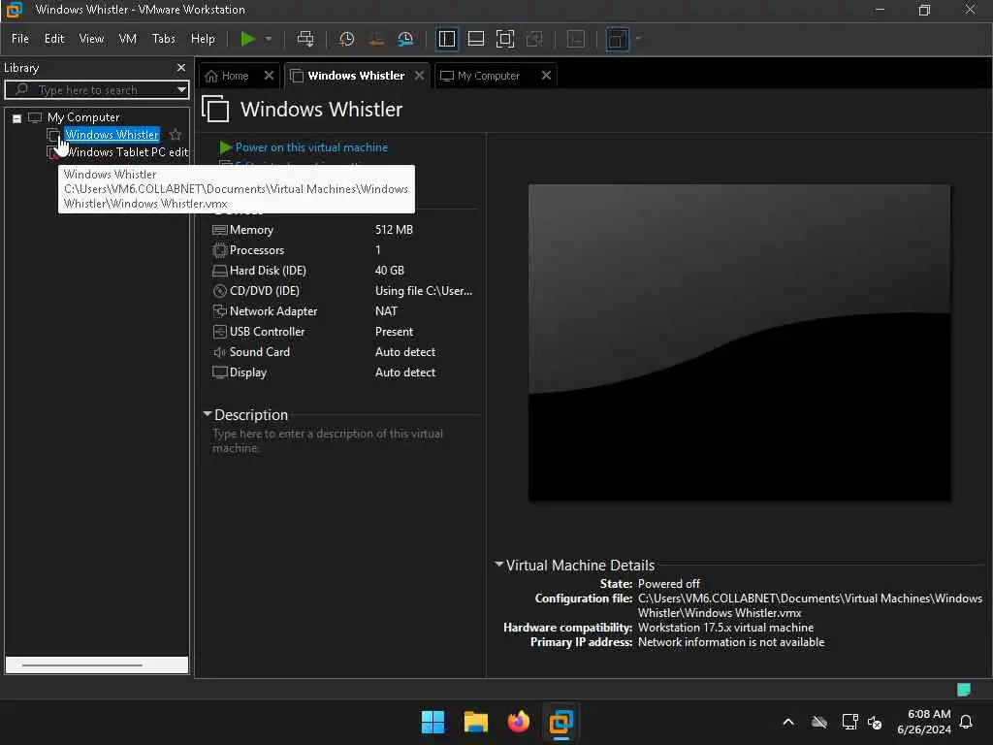Open Firefox from the taskbar
The image size is (993, 745).
coord(519,722)
